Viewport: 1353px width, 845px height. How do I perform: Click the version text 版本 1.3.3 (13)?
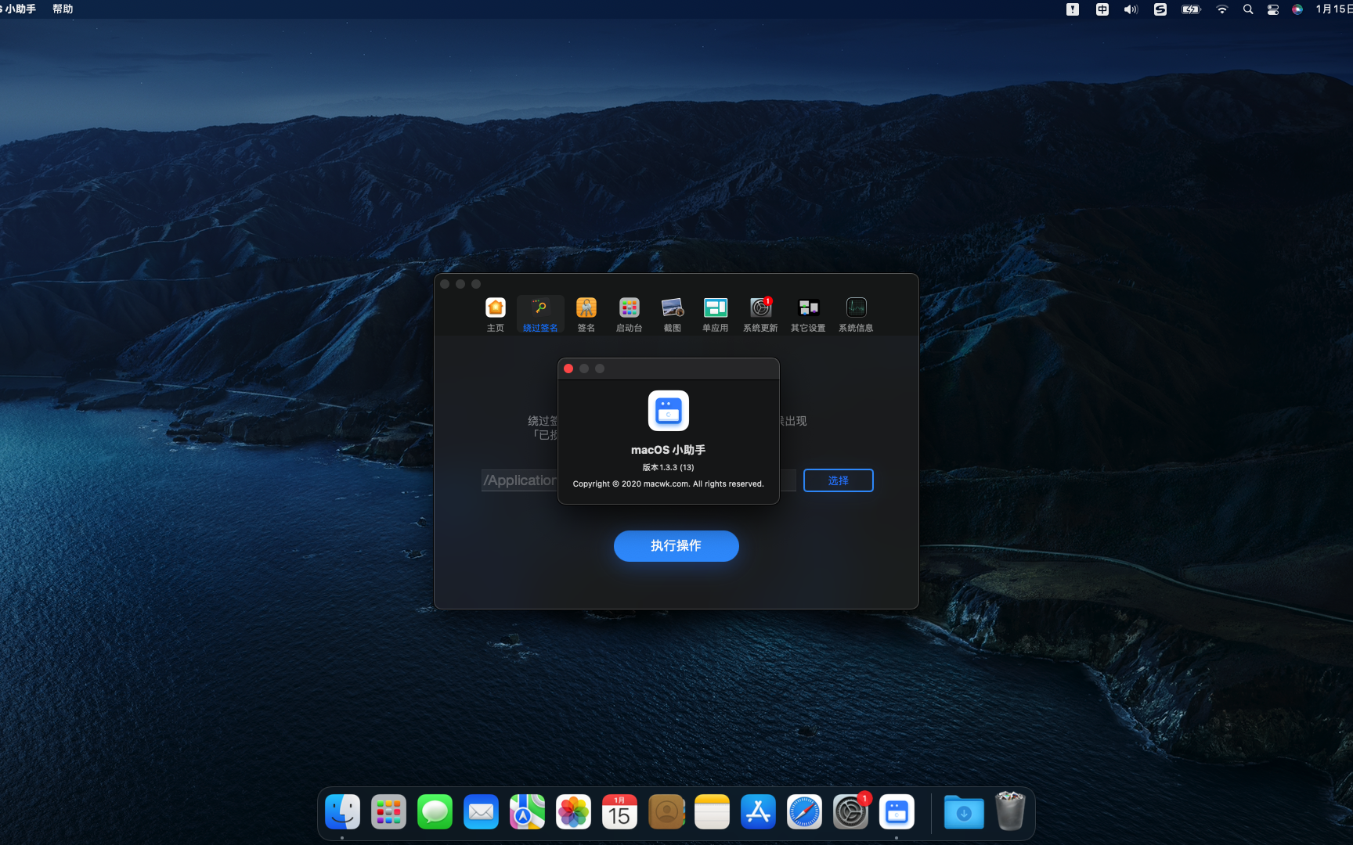[x=669, y=467]
